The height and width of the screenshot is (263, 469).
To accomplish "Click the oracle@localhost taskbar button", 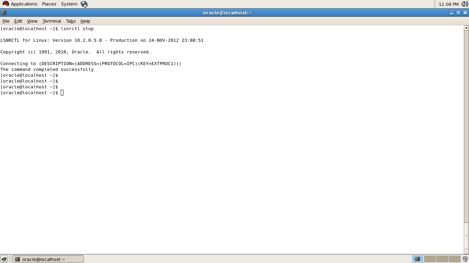I will click(48, 259).
